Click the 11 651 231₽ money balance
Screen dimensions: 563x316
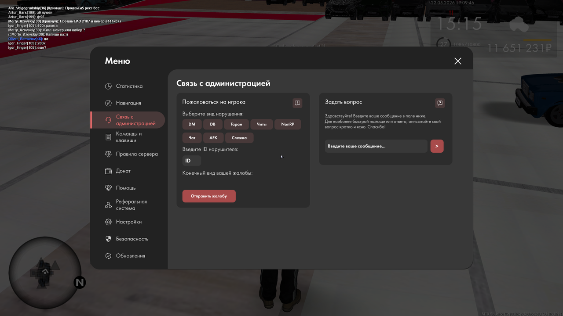(519, 48)
